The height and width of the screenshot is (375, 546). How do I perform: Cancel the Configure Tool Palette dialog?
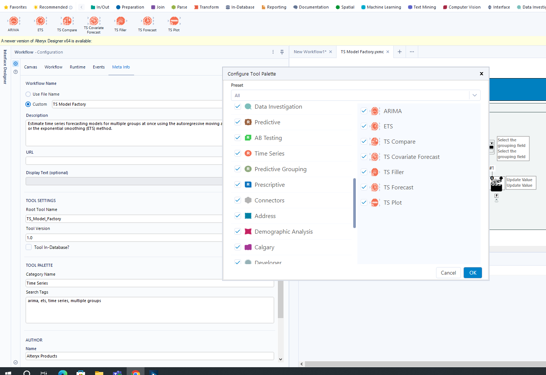point(448,272)
